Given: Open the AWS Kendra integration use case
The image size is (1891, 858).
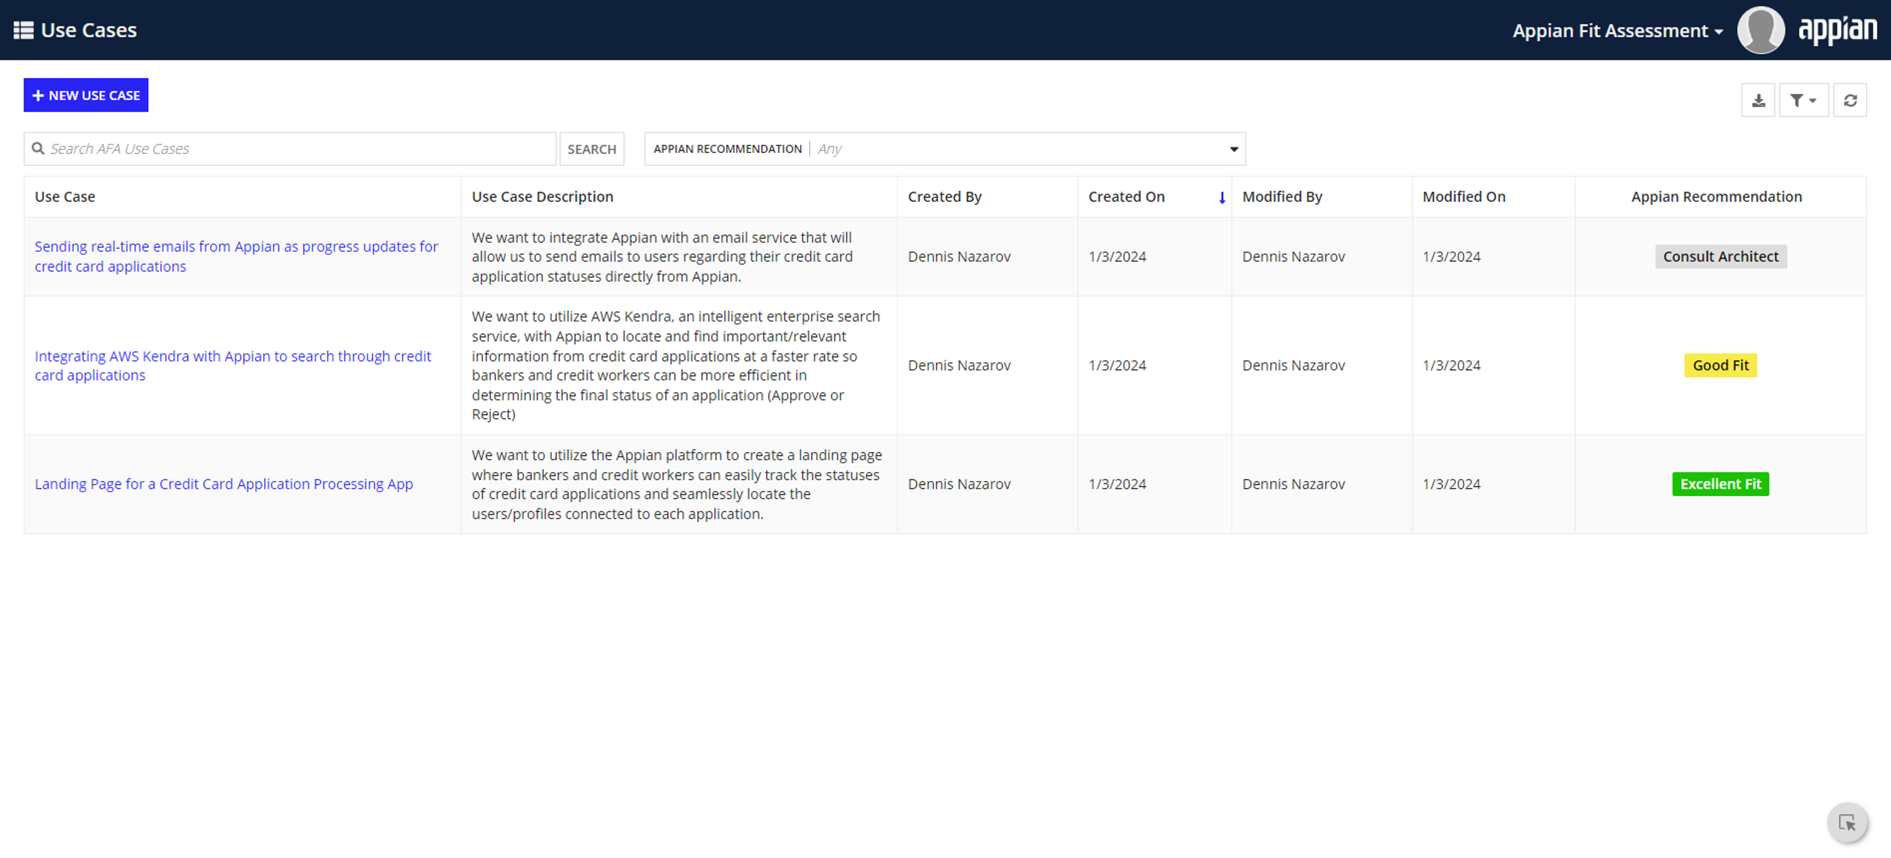Looking at the screenshot, I should 233,366.
